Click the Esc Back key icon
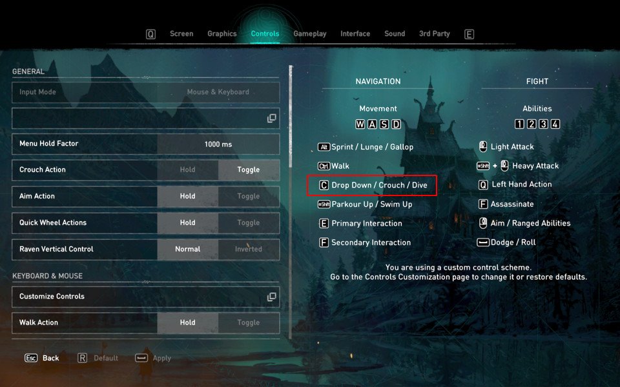This screenshot has width=620, height=387. click(31, 358)
